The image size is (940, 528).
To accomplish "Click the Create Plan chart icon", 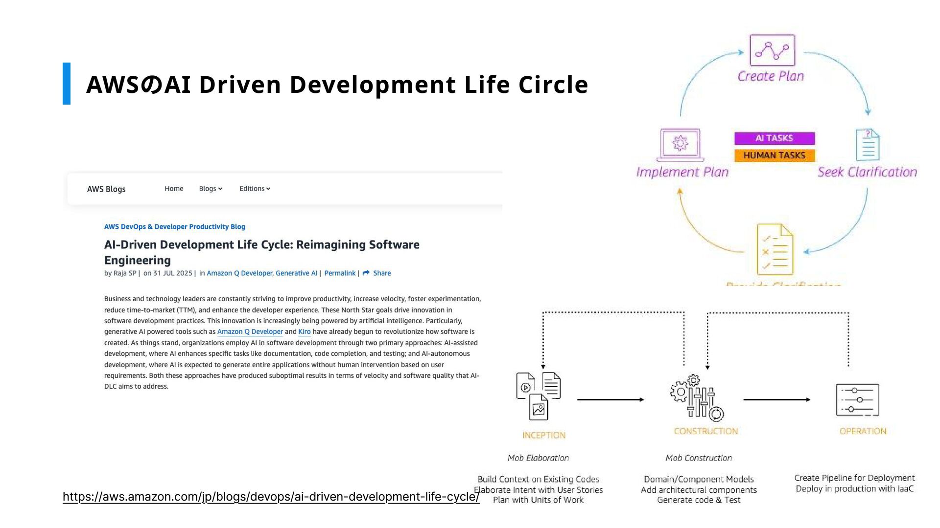I will coord(772,50).
